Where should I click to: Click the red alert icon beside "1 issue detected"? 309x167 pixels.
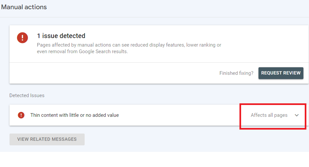click(x=22, y=38)
